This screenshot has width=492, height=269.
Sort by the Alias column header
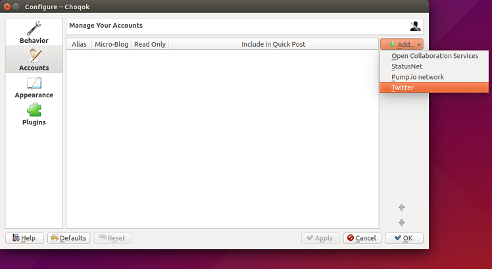(x=79, y=44)
